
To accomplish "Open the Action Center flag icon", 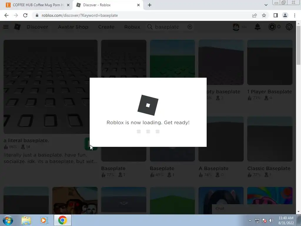I will 264,220.
